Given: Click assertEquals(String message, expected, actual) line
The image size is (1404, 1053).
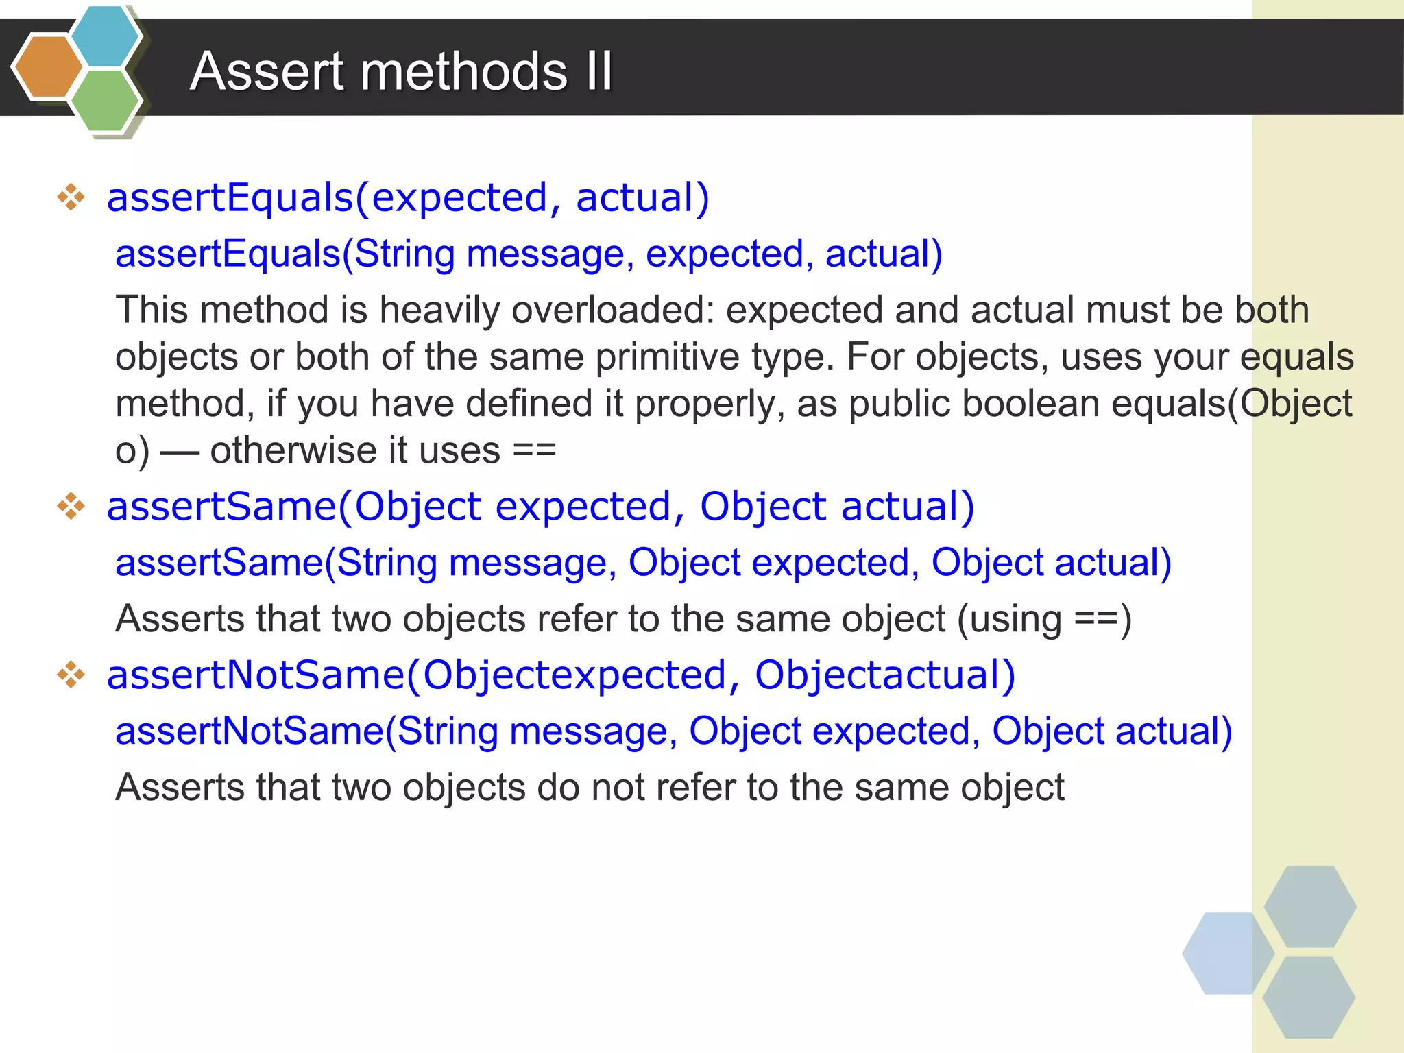Looking at the screenshot, I should click(x=529, y=254).
